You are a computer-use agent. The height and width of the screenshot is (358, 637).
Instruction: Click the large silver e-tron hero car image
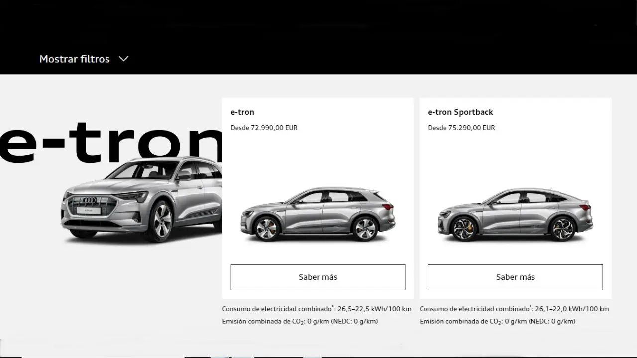tap(142, 199)
